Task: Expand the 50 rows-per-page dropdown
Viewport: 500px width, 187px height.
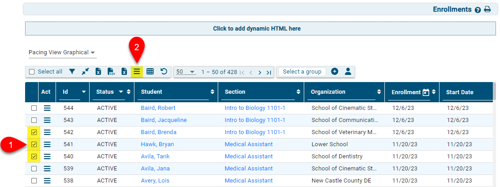Action: pos(185,72)
